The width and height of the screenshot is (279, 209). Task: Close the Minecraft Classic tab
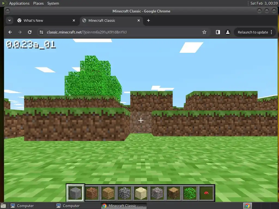pos(139,20)
